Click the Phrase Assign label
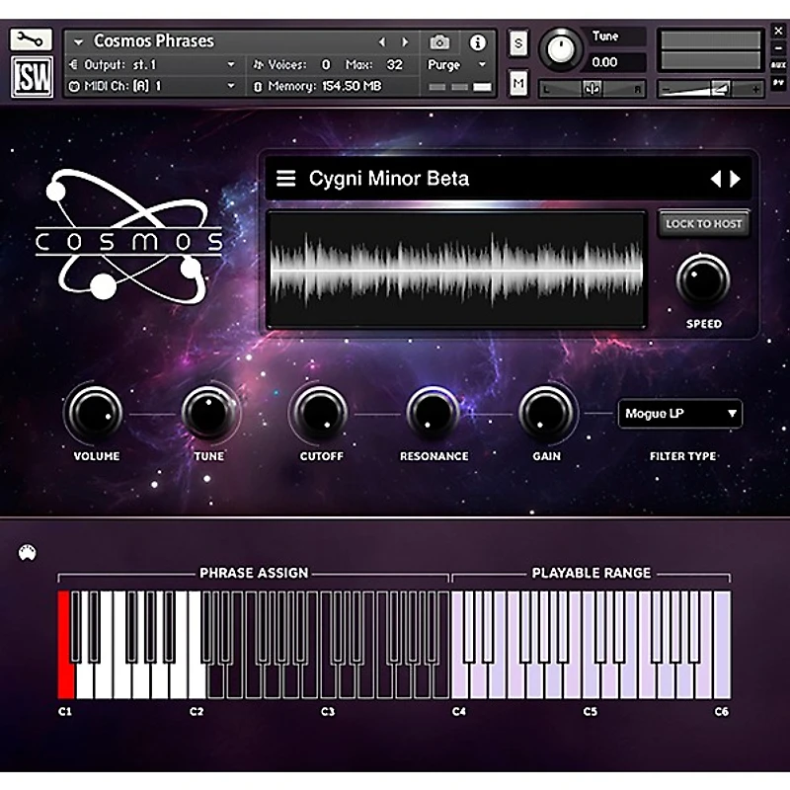This screenshot has width=790, height=790. tap(254, 573)
